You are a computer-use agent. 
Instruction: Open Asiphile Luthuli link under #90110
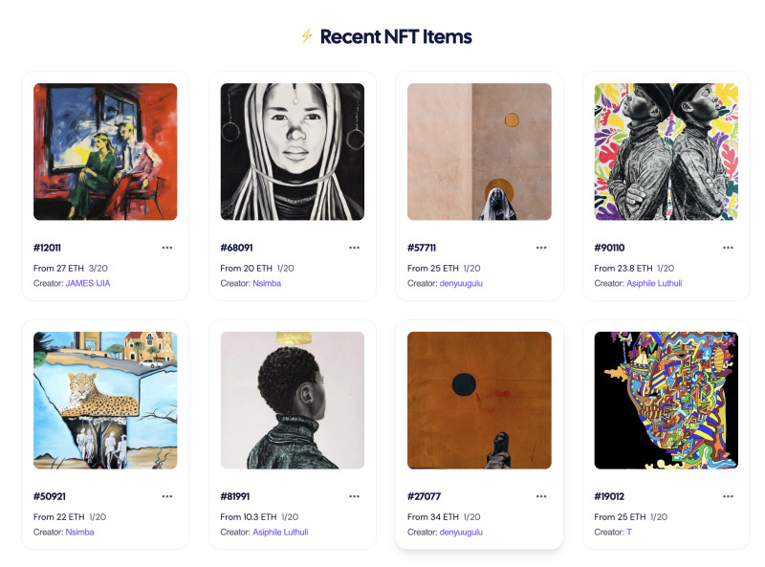(x=654, y=283)
